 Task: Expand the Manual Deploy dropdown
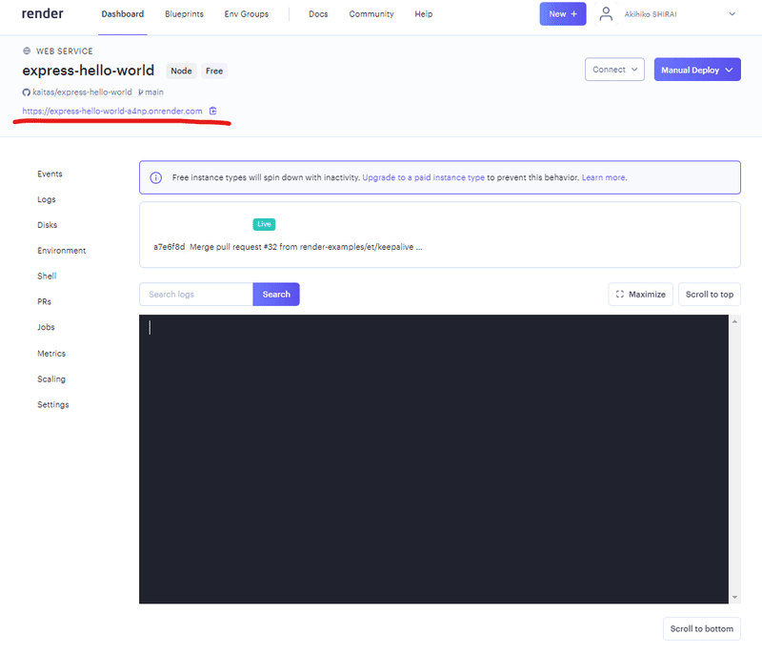697,71
